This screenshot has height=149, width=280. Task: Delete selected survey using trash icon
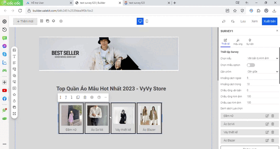click(x=85, y=97)
